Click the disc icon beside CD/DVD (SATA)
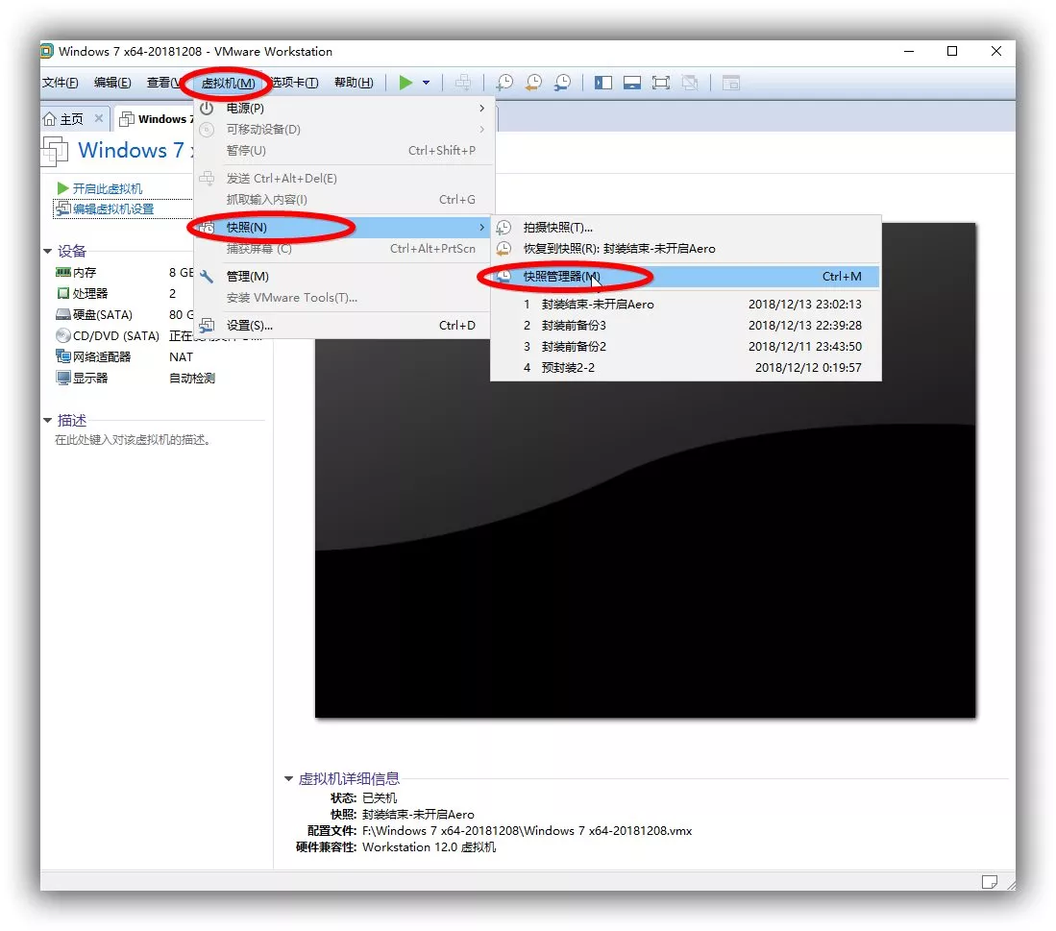Image resolution: width=1056 pixels, height=931 pixels. (x=63, y=335)
